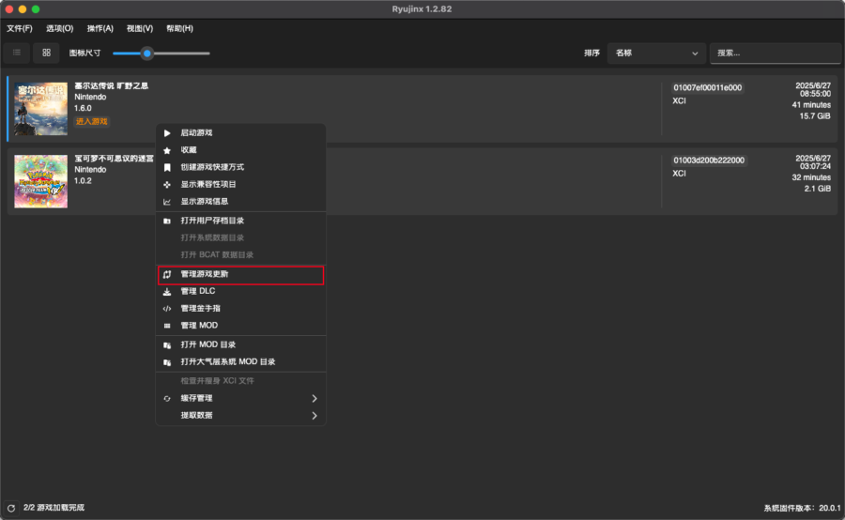This screenshot has height=520, width=845.
Task: Click the 图标尺寸 slider handle
Action: [x=147, y=54]
